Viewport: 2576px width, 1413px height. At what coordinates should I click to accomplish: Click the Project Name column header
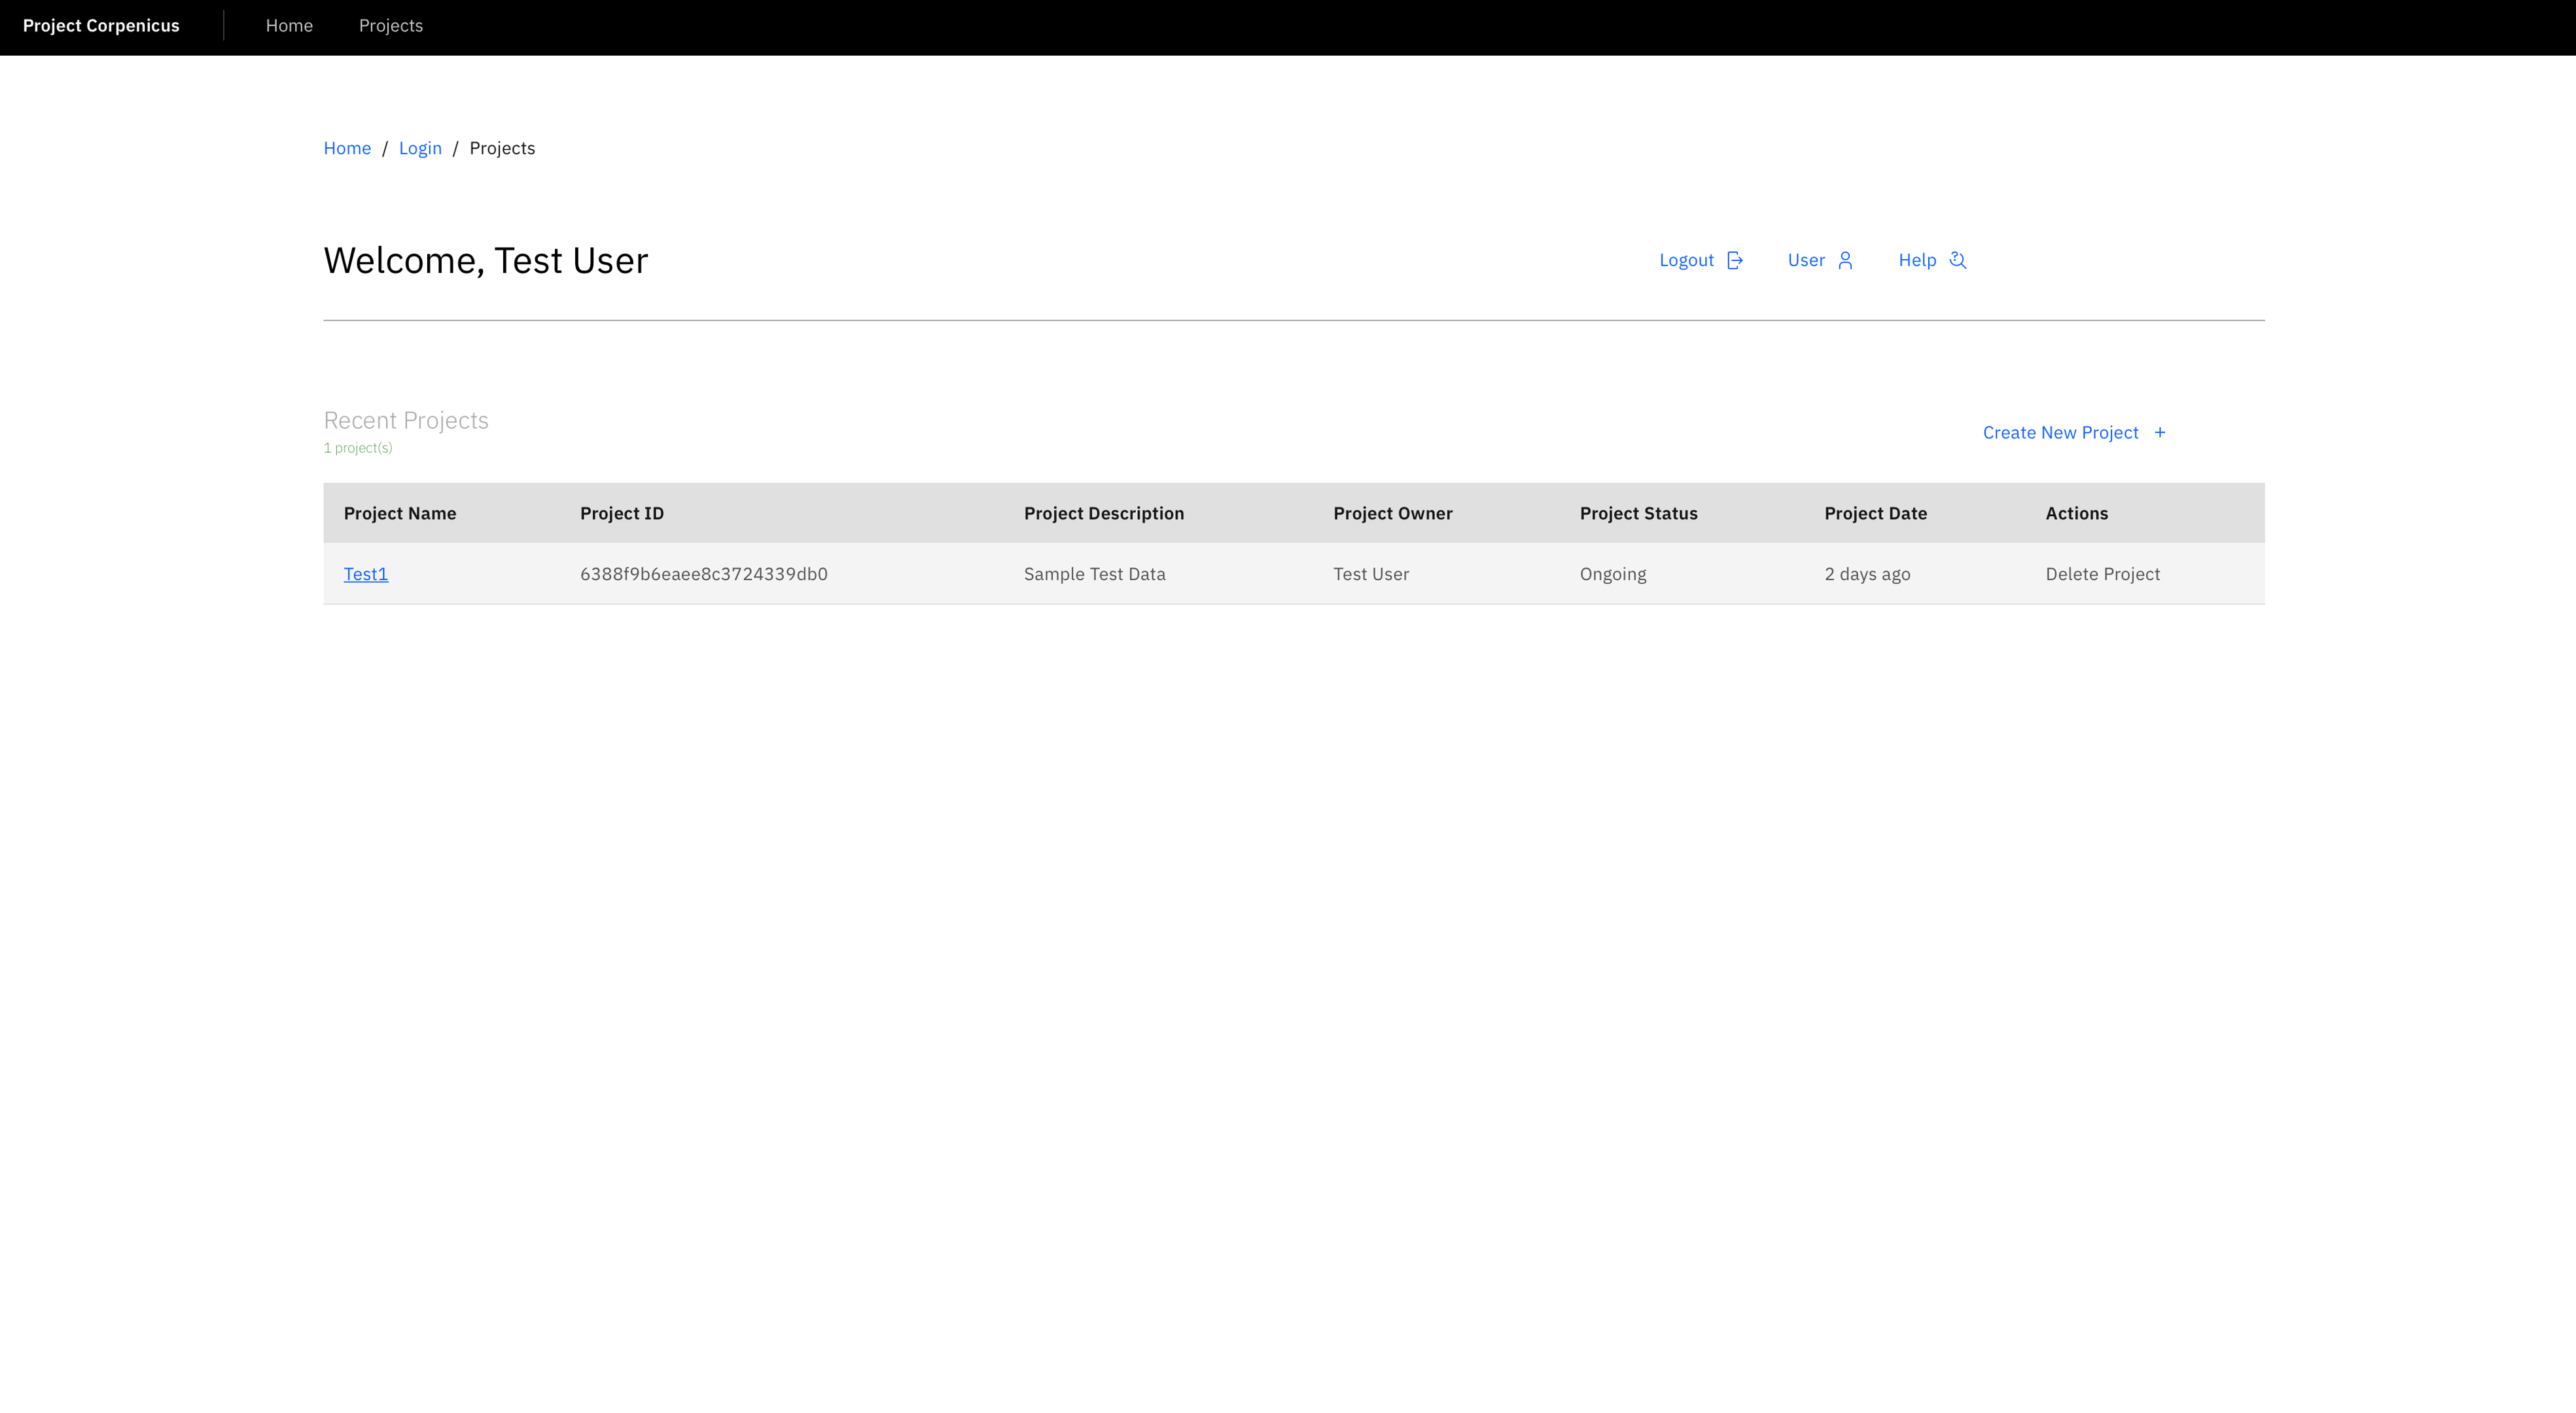pos(400,513)
